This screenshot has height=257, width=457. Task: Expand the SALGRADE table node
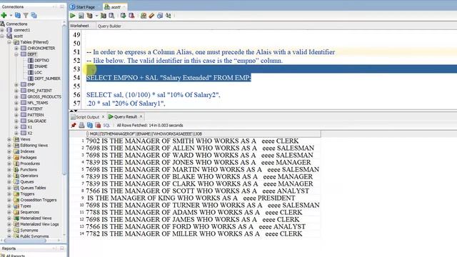click(16, 121)
